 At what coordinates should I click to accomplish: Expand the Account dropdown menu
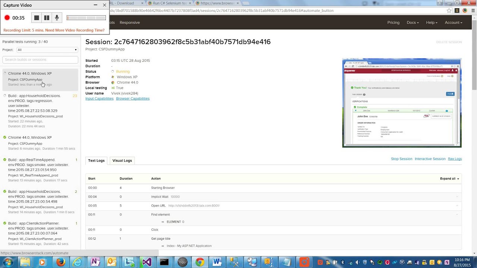click(454, 22)
